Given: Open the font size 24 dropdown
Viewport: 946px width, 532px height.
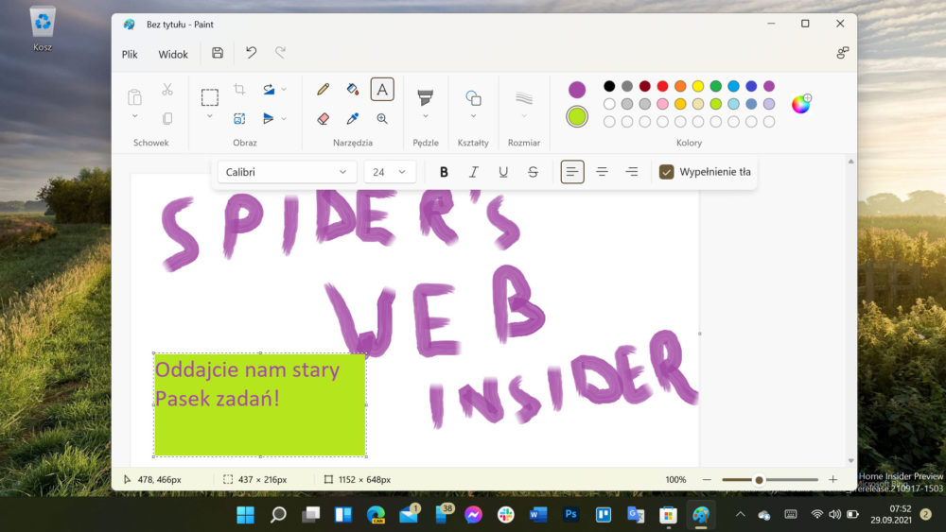Looking at the screenshot, I should click(x=389, y=172).
